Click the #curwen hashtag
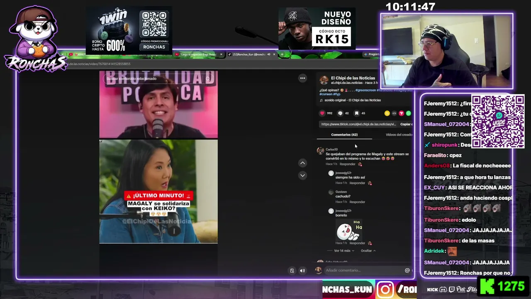Screen dimensions: 531x299 click(x=325, y=94)
